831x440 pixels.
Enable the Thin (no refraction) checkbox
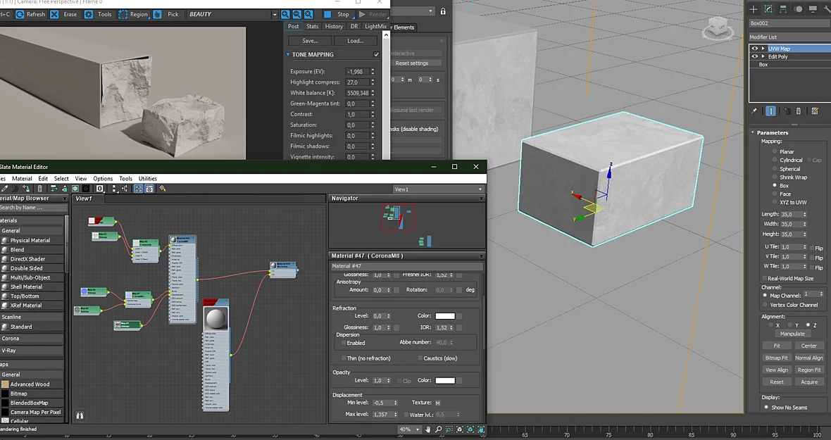[x=344, y=358]
